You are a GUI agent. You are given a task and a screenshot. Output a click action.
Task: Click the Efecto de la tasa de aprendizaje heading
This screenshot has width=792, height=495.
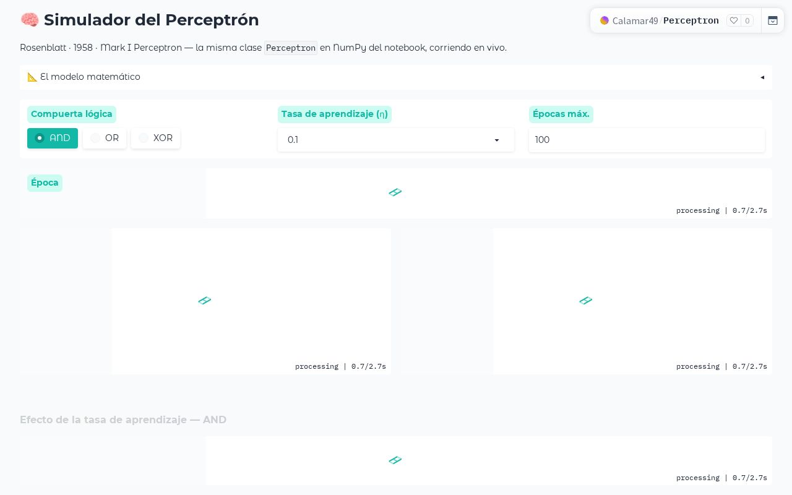click(123, 420)
